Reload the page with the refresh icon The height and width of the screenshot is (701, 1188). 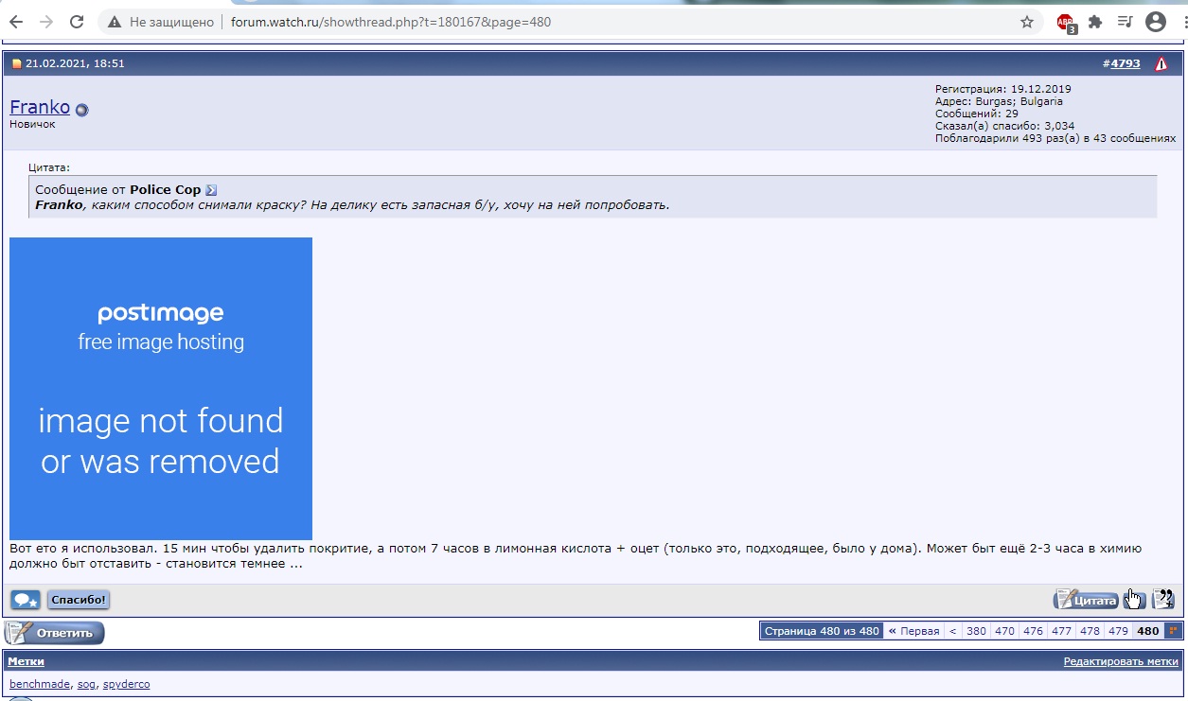tap(78, 22)
